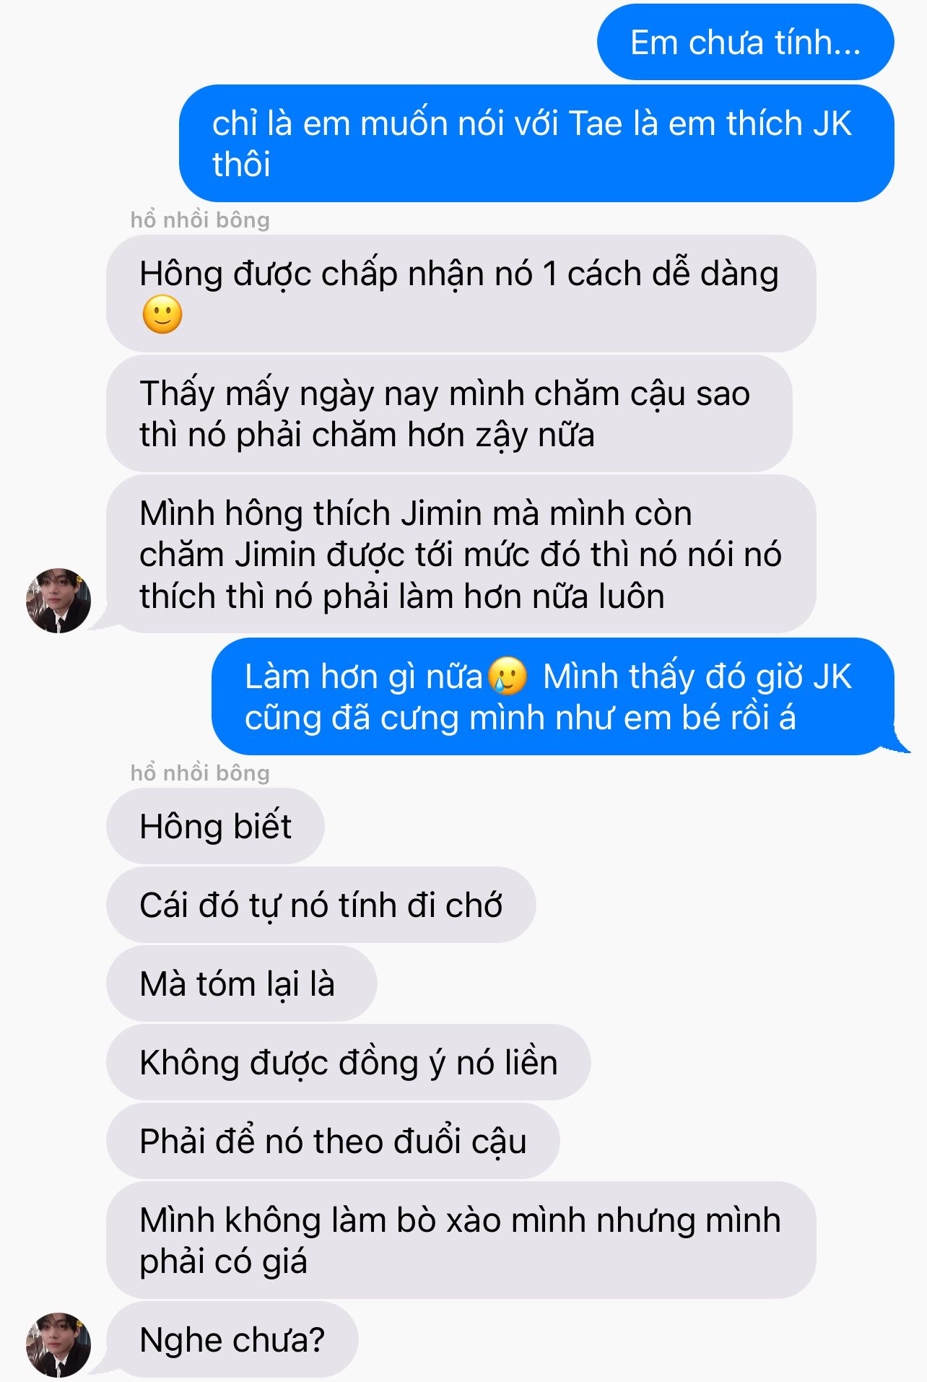Tap the blue 'Làm hơn gì nữa' bubble
The height and width of the screenshot is (1382, 927).
tap(553, 696)
